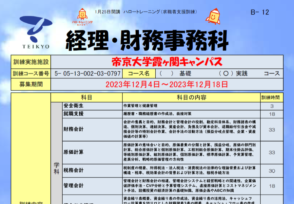The height and width of the screenshot is (204, 294).
Task: Select the 訓練コース番号 label cell
Action: pyautogui.click(x=31, y=74)
